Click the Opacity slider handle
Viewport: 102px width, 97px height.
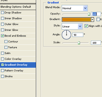pyautogui.click(x=89, y=14)
